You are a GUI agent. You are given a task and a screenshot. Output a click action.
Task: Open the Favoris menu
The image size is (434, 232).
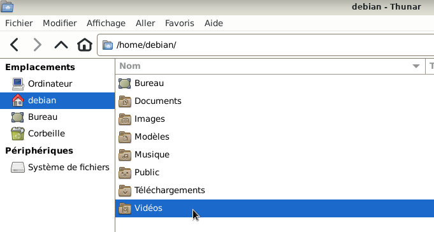tap(179, 23)
